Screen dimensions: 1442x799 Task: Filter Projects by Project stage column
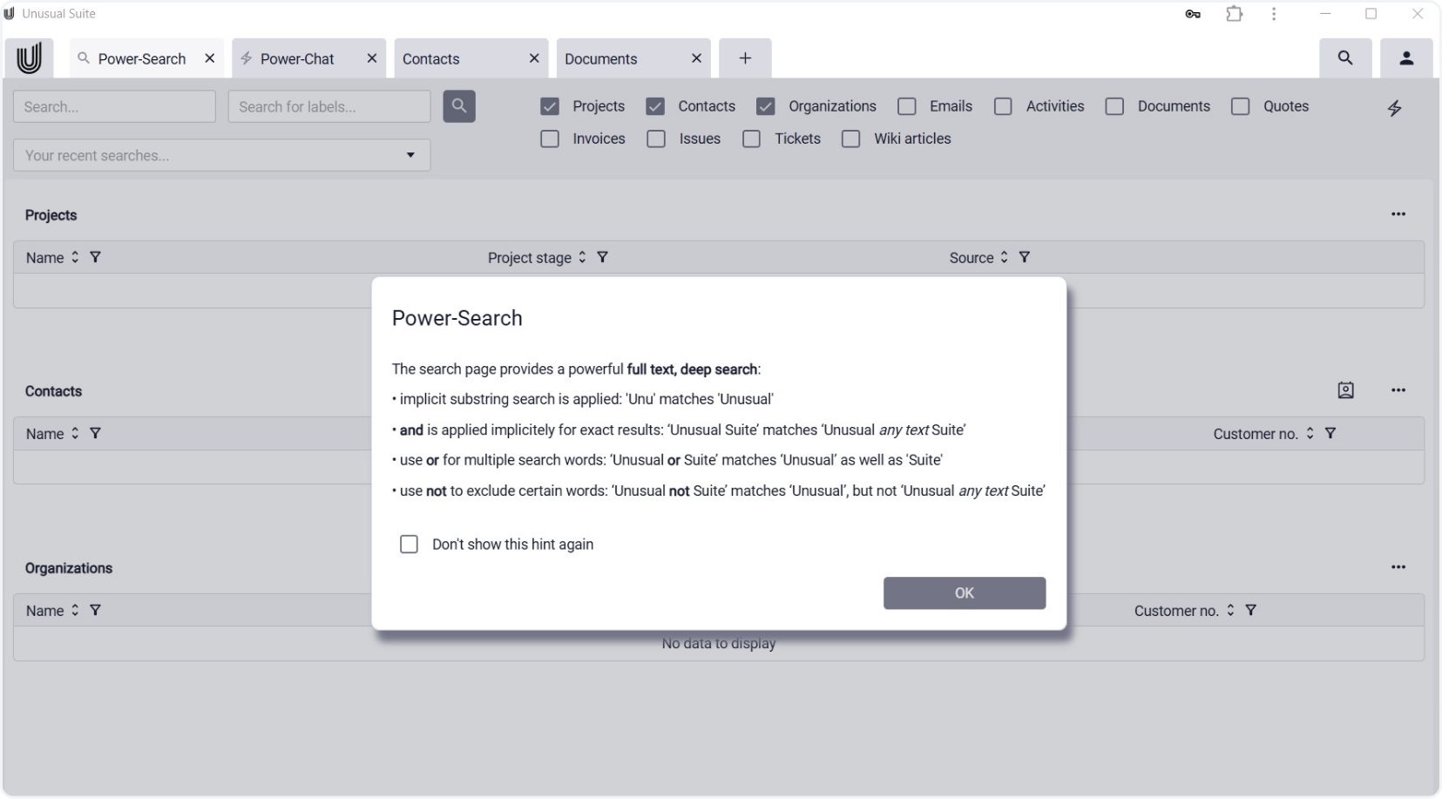click(x=602, y=257)
